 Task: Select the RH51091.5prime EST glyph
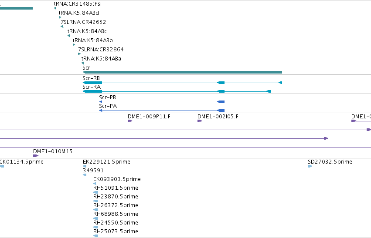pyautogui.click(x=95, y=192)
